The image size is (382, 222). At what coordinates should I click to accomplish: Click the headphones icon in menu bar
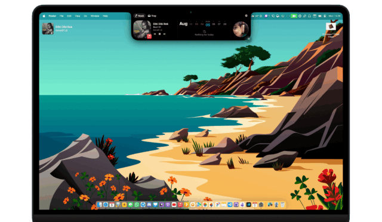coord(309,16)
